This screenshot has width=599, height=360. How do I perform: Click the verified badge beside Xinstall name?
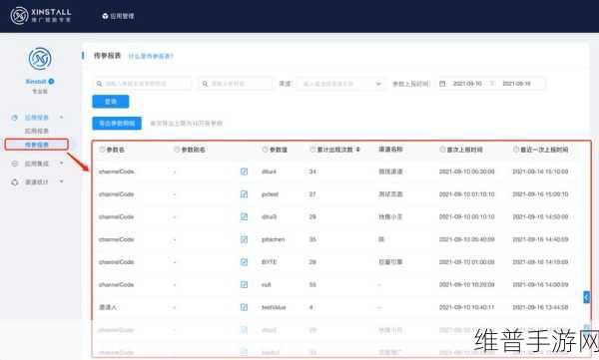51,82
